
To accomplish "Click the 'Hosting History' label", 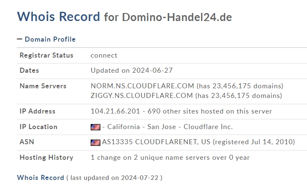I will [46, 158].
